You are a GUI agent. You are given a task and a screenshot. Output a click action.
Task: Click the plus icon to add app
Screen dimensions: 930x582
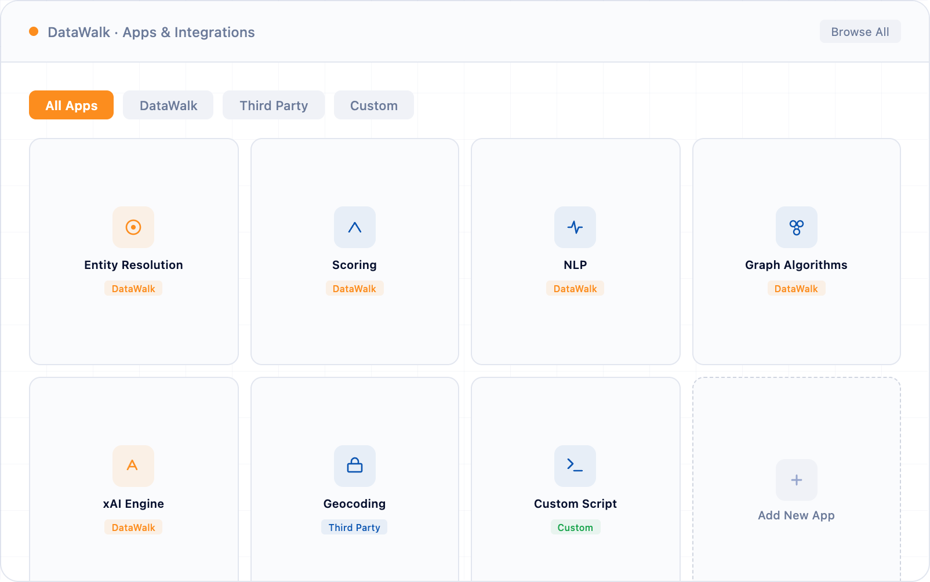click(x=797, y=480)
